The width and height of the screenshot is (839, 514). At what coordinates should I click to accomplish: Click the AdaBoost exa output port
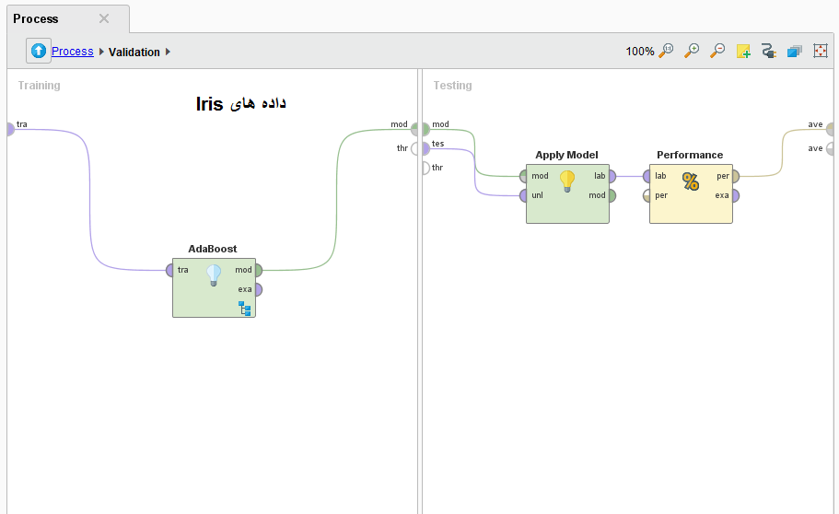click(258, 289)
